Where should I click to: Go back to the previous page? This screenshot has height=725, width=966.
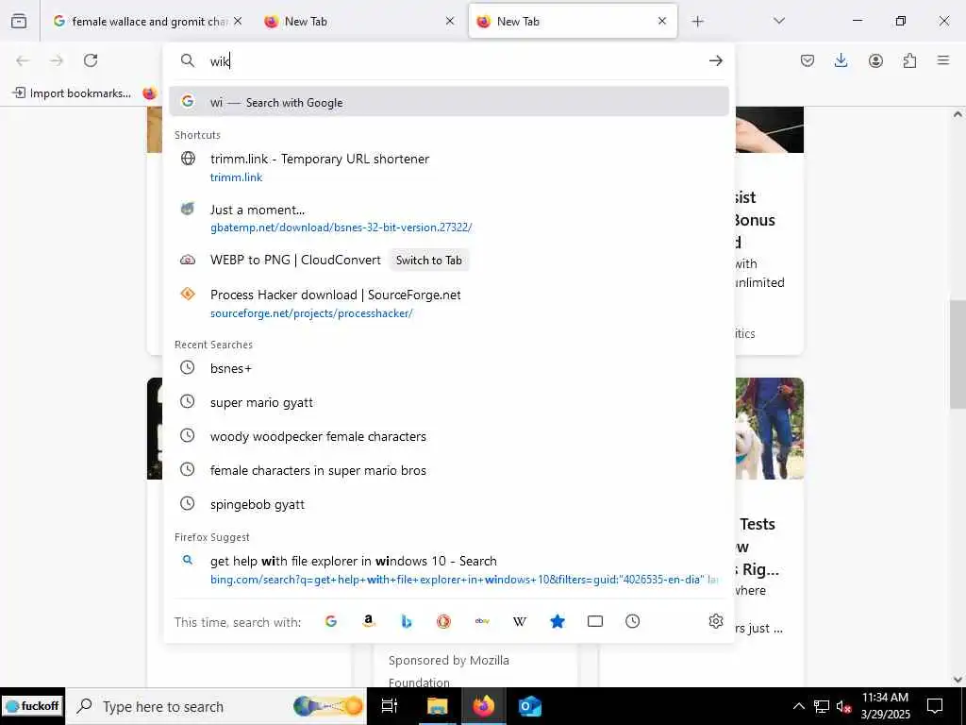23,60
